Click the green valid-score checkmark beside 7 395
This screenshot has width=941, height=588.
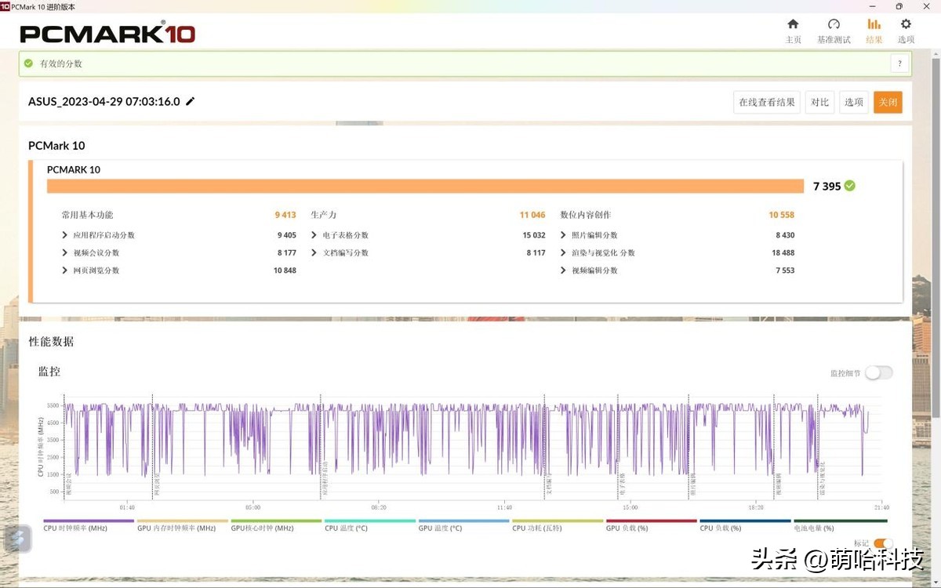pyautogui.click(x=850, y=186)
